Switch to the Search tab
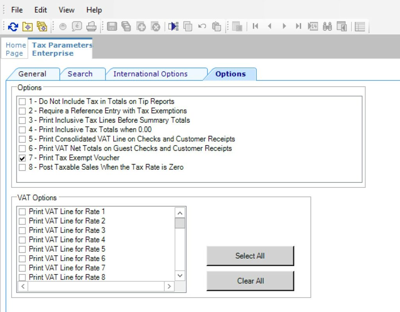The height and width of the screenshot is (312, 400). point(80,74)
